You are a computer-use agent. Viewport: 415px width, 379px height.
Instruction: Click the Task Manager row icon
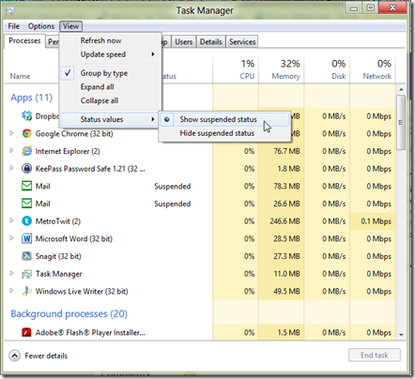[26, 274]
